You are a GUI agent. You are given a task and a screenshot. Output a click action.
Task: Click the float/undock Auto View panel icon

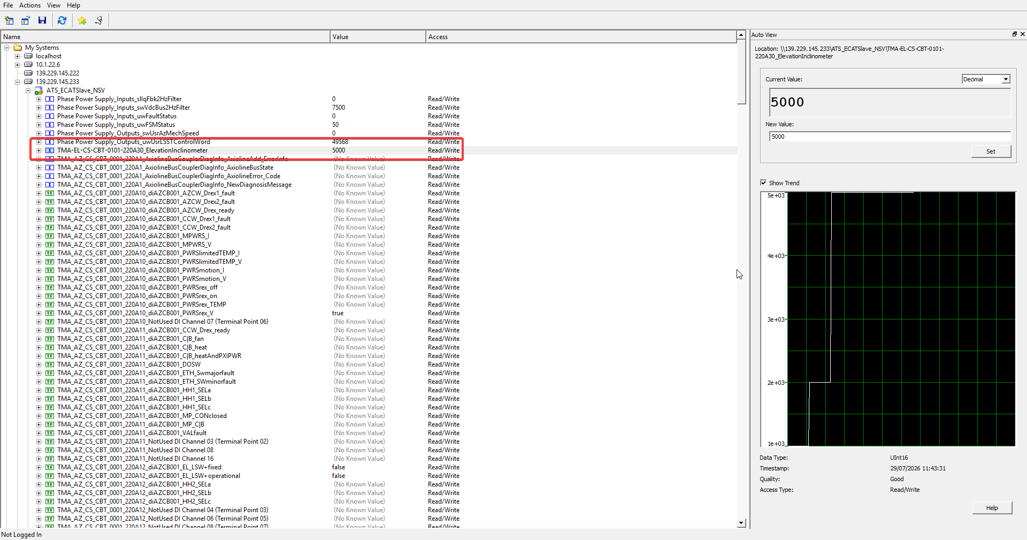[1014, 34]
